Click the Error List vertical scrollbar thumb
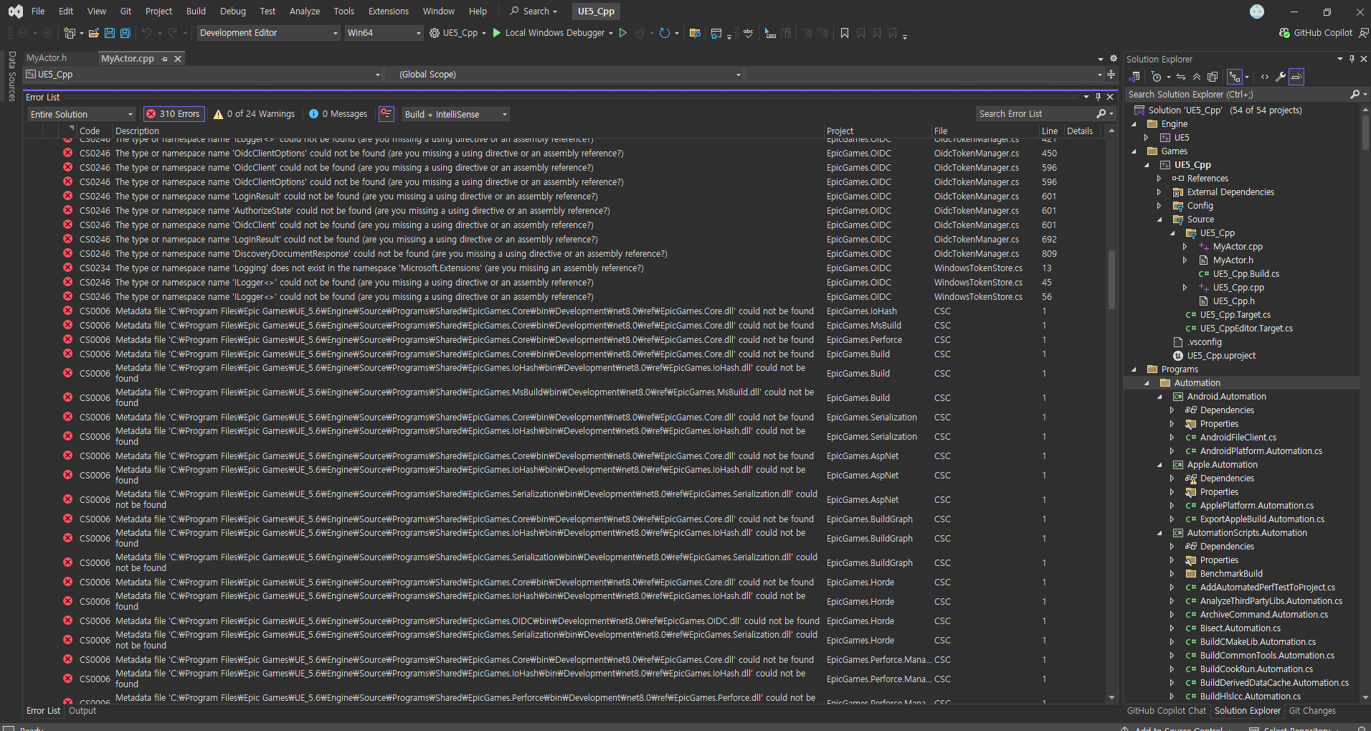The width and height of the screenshot is (1371, 731). coord(1111,280)
